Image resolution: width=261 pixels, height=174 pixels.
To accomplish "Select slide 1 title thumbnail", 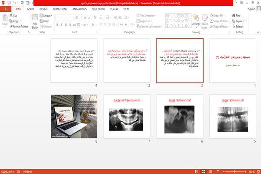I will click(x=233, y=61).
